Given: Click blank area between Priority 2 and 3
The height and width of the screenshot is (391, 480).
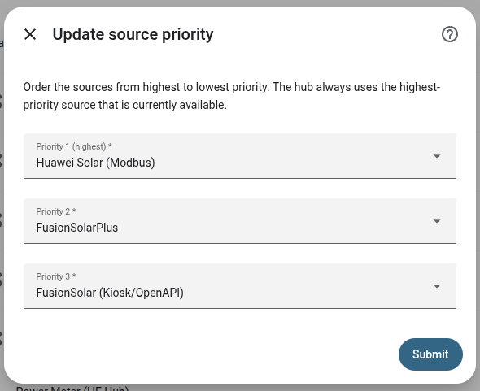Looking at the screenshot, I should point(240,254).
